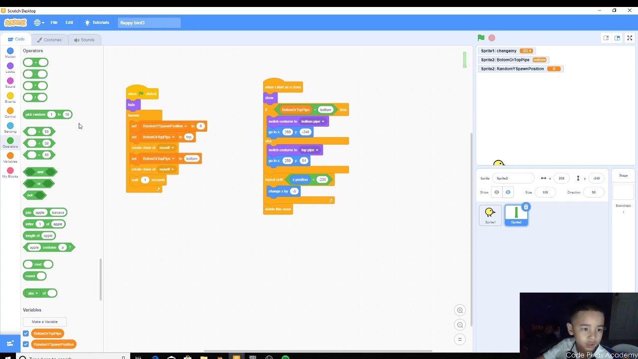Open the Motion block category
The image size is (638, 359).
[x=10, y=53]
